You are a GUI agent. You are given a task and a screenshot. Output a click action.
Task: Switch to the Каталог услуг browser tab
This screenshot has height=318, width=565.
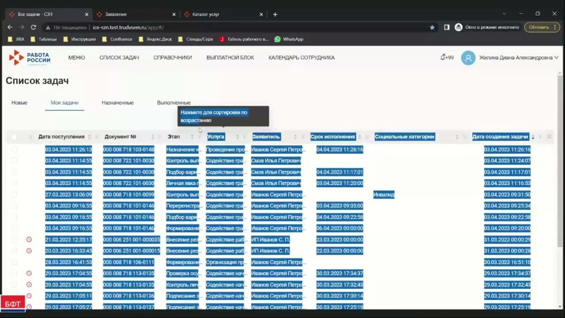click(223, 14)
